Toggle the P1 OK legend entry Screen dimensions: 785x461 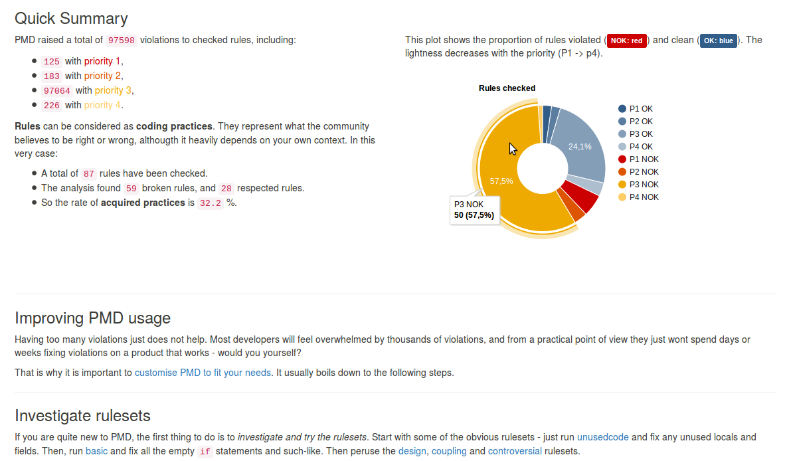click(x=640, y=109)
